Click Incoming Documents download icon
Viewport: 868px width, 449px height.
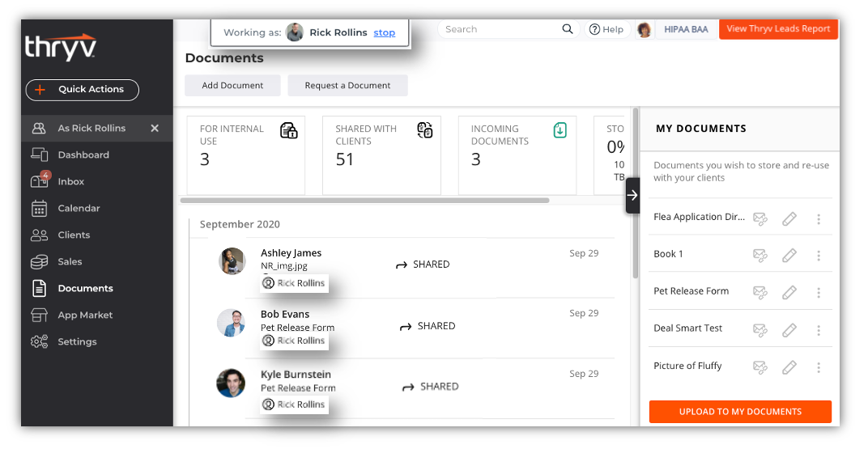560,130
